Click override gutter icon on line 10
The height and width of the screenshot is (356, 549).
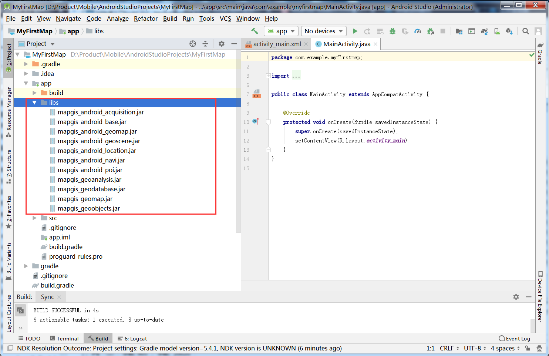click(x=256, y=121)
